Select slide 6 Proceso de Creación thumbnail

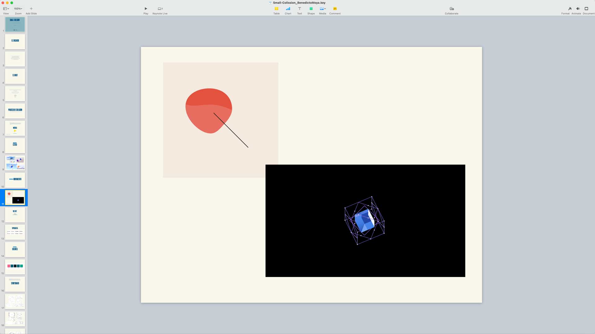click(15, 111)
